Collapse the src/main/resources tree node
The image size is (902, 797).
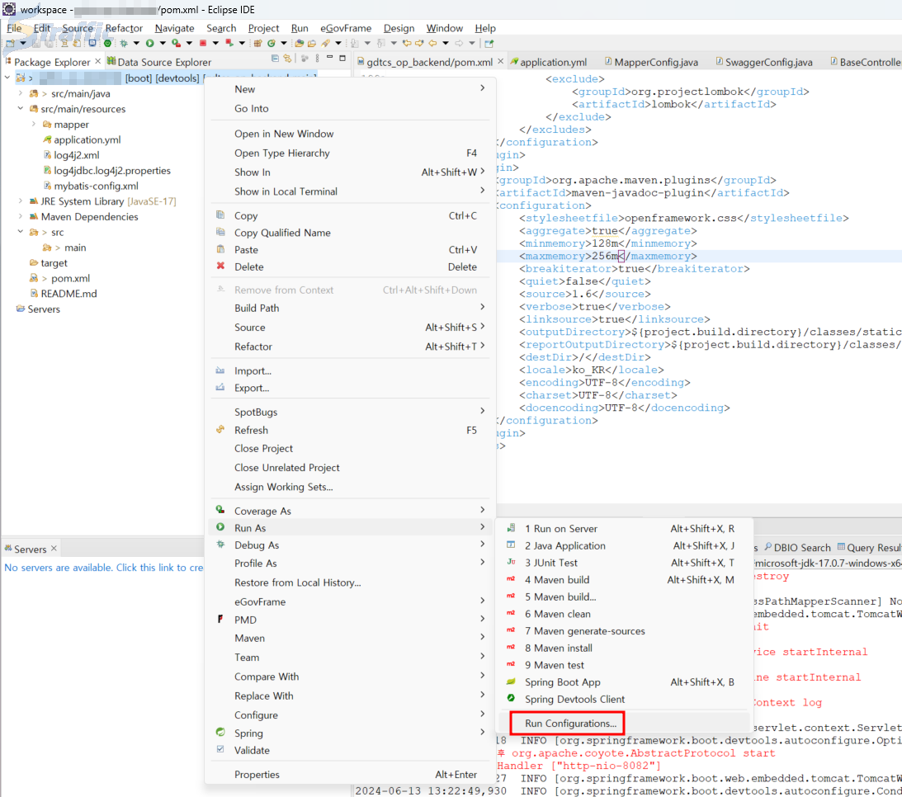(x=21, y=109)
